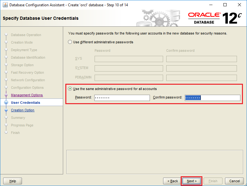Viewport: 247px width, 186px height.
Task: Click the Network Configuration step label
Action: pos(28,80)
